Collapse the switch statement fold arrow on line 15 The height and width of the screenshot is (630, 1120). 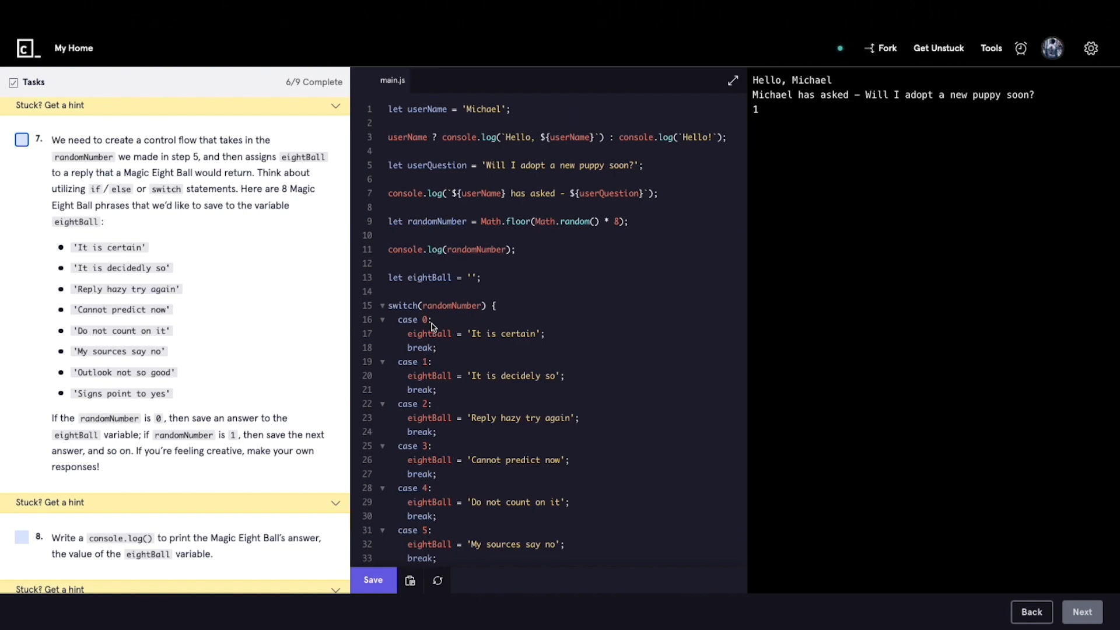(x=382, y=306)
